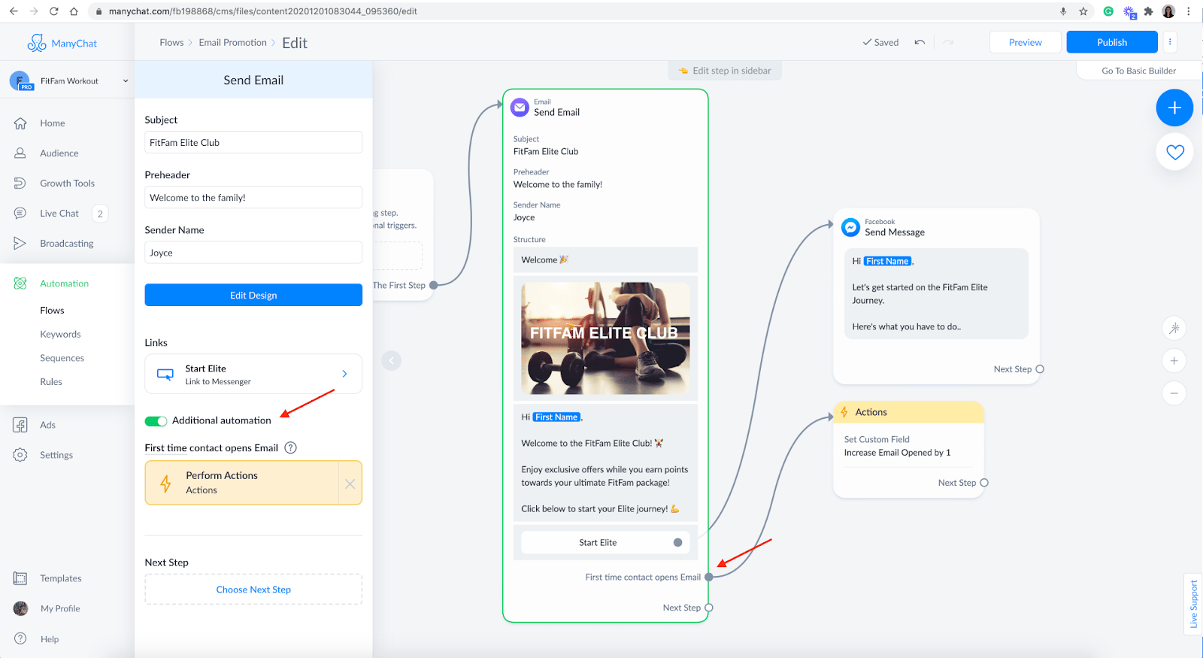This screenshot has height=658, width=1203.
Task: Toggle Additional automation switch
Action: (x=156, y=421)
